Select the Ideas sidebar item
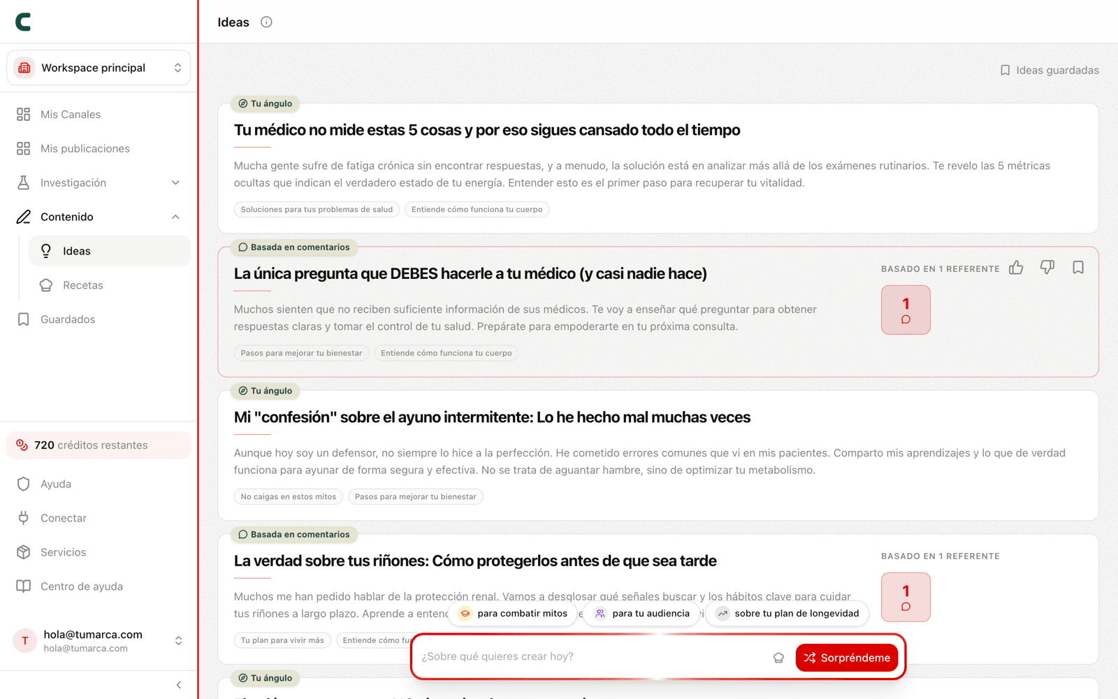Image resolution: width=1118 pixels, height=699 pixels. coord(110,251)
